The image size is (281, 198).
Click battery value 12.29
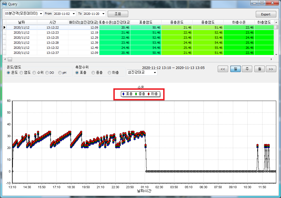coord(84,38)
